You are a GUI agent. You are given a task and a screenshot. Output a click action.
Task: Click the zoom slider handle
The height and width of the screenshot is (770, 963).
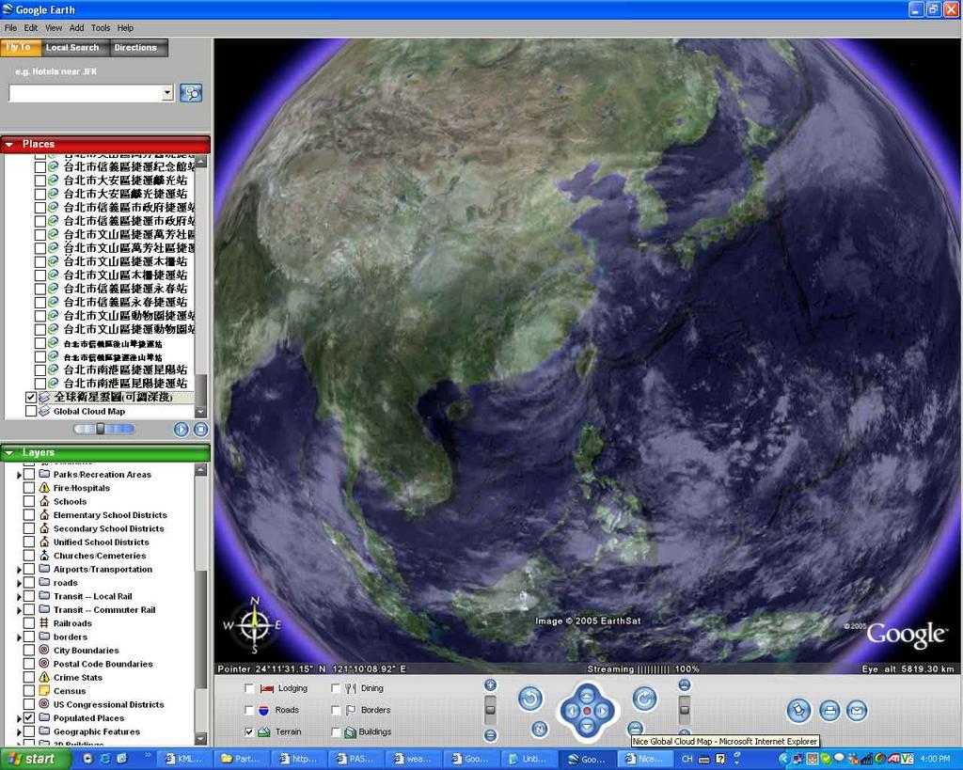point(490,709)
